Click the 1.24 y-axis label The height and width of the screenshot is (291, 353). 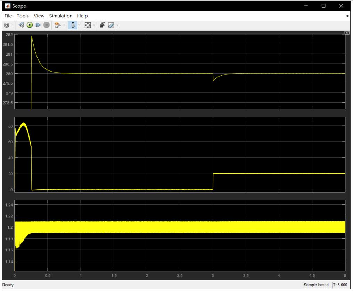(x=9, y=205)
